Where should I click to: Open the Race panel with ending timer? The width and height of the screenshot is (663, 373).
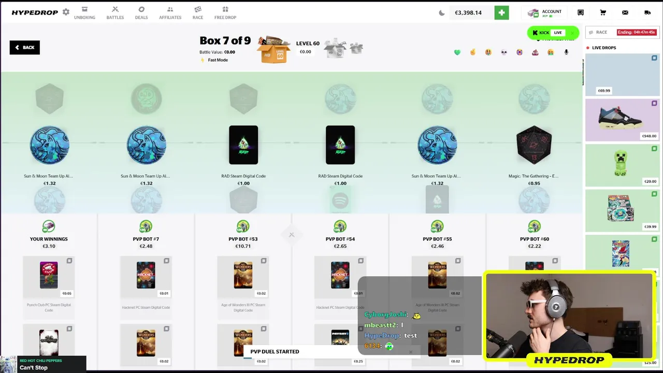[x=623, y=32]
